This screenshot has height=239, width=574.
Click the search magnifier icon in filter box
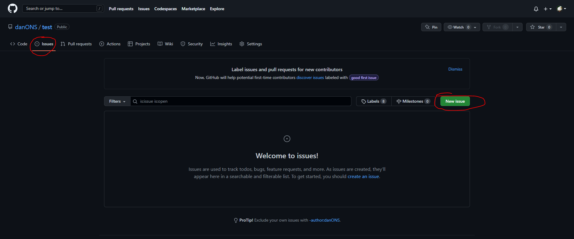pos(135,101)
